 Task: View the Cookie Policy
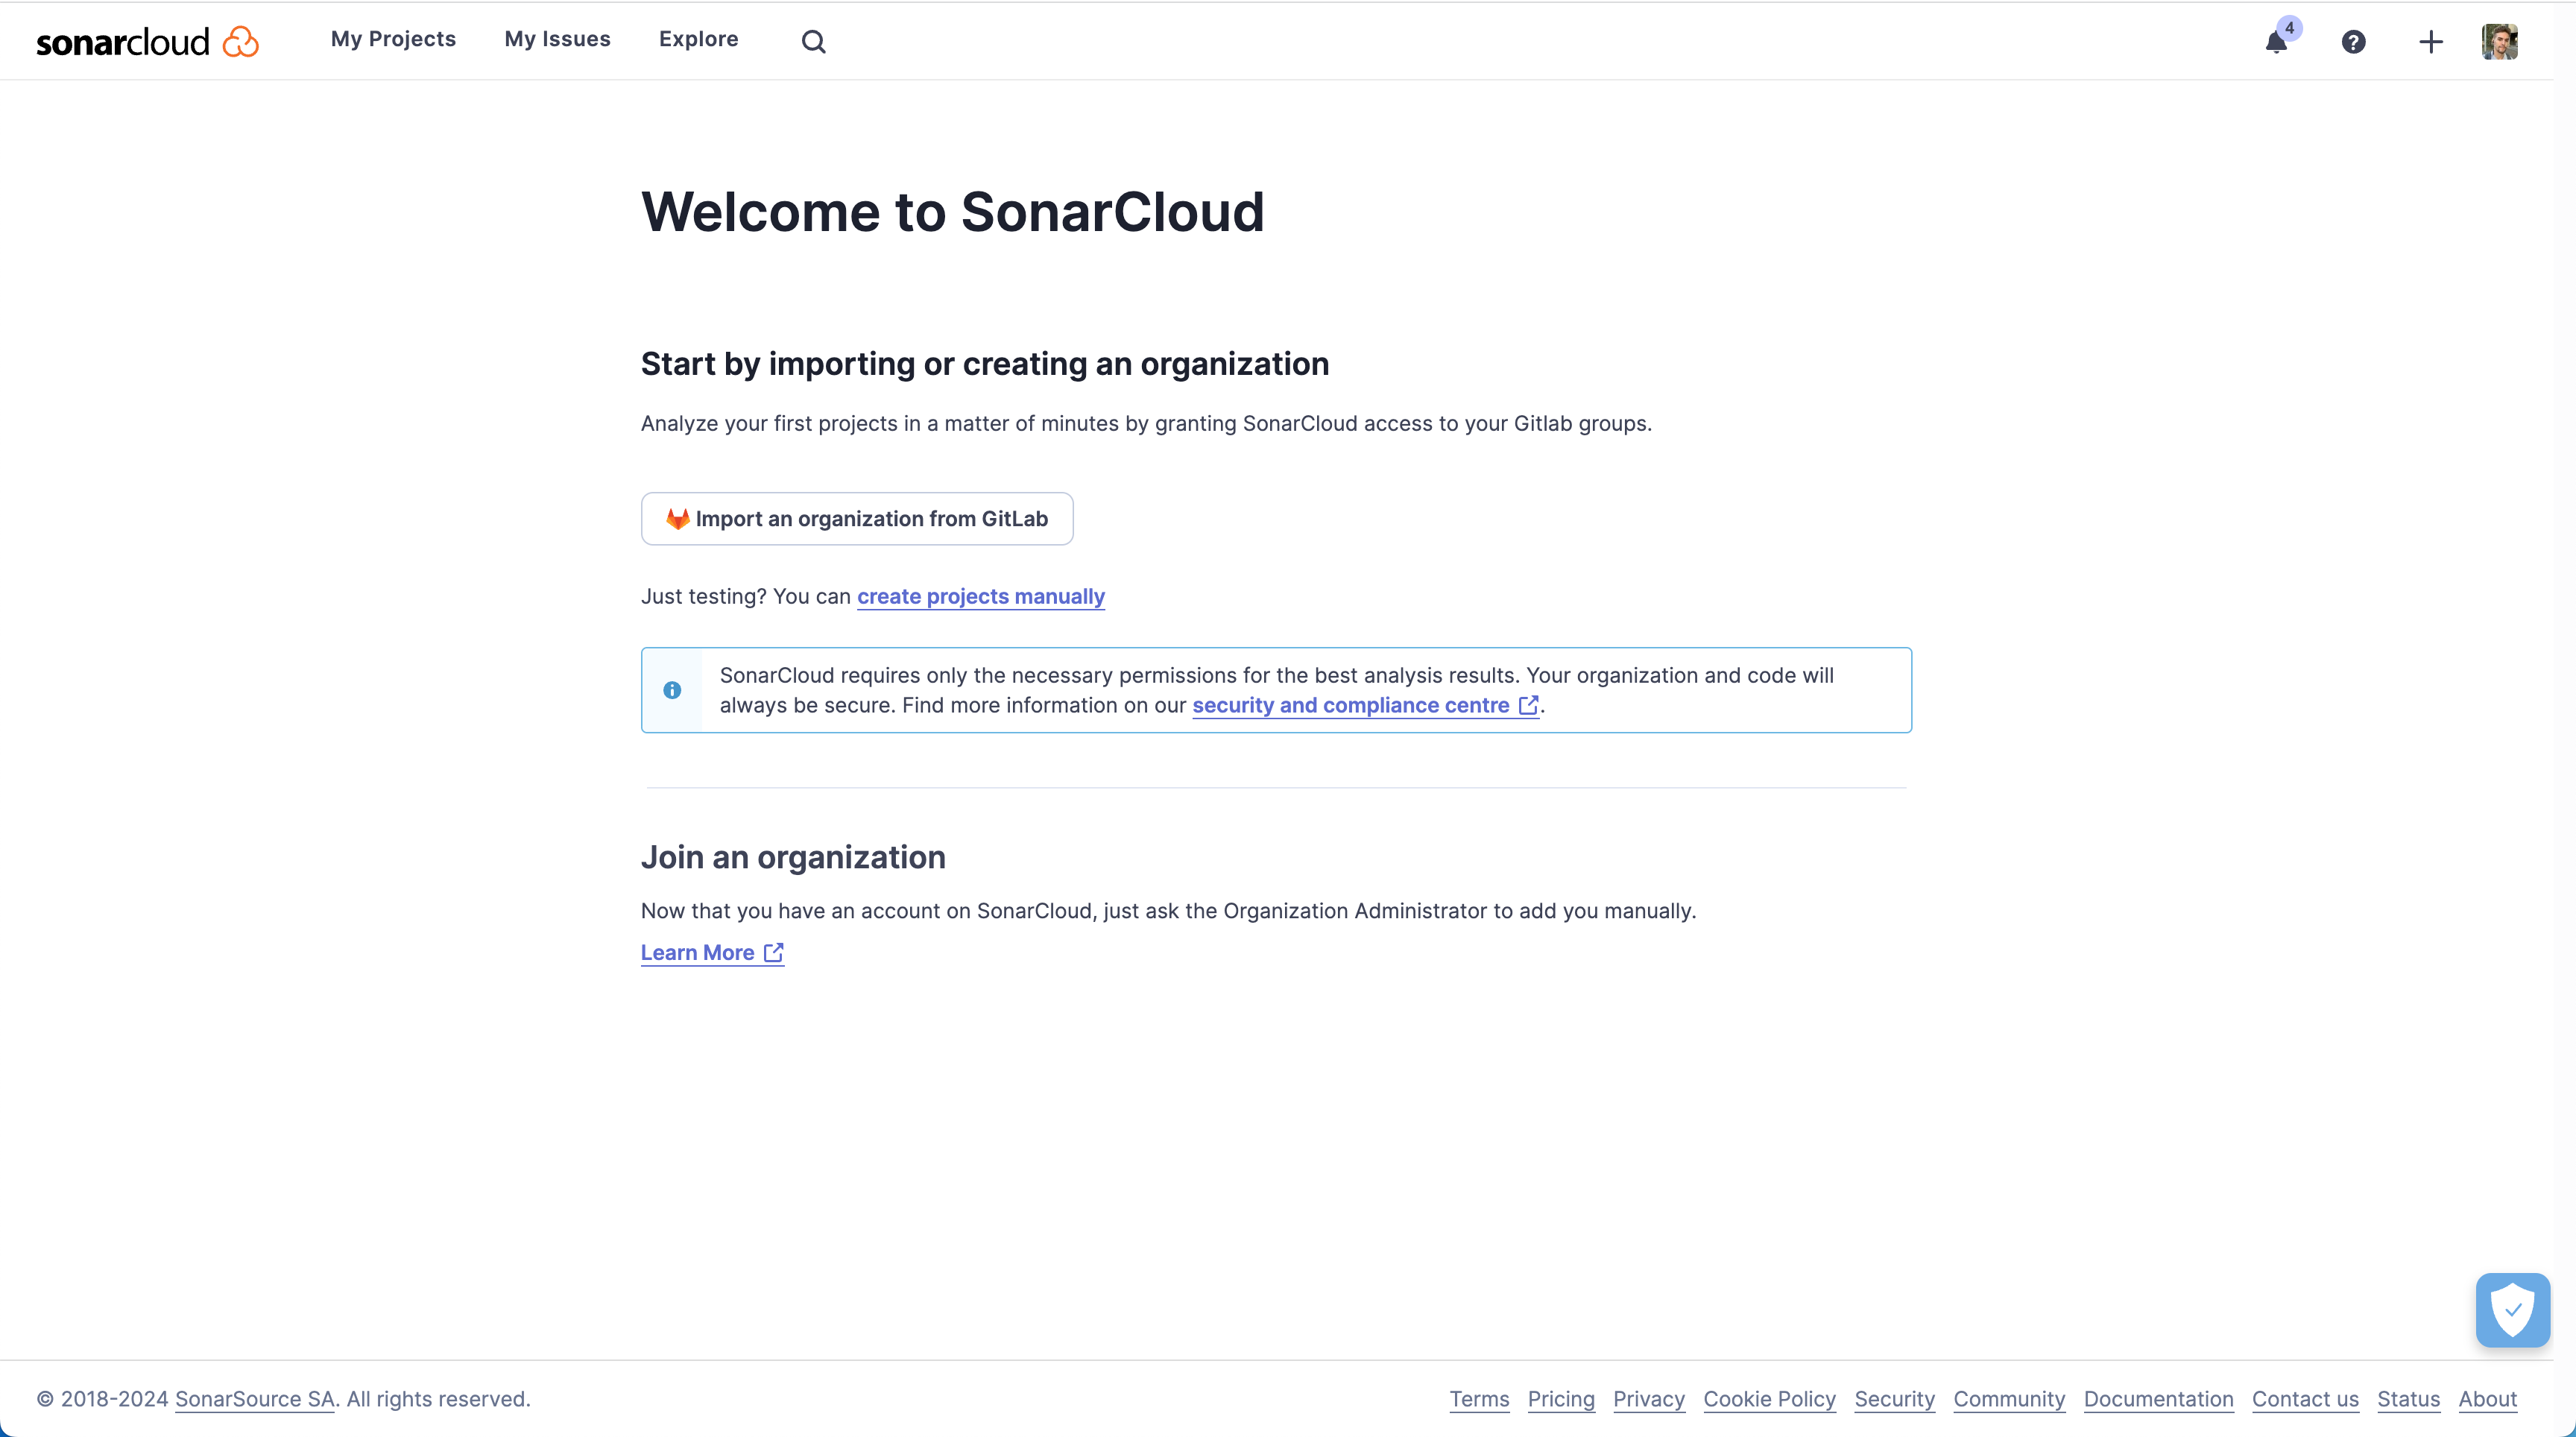1769,1399
